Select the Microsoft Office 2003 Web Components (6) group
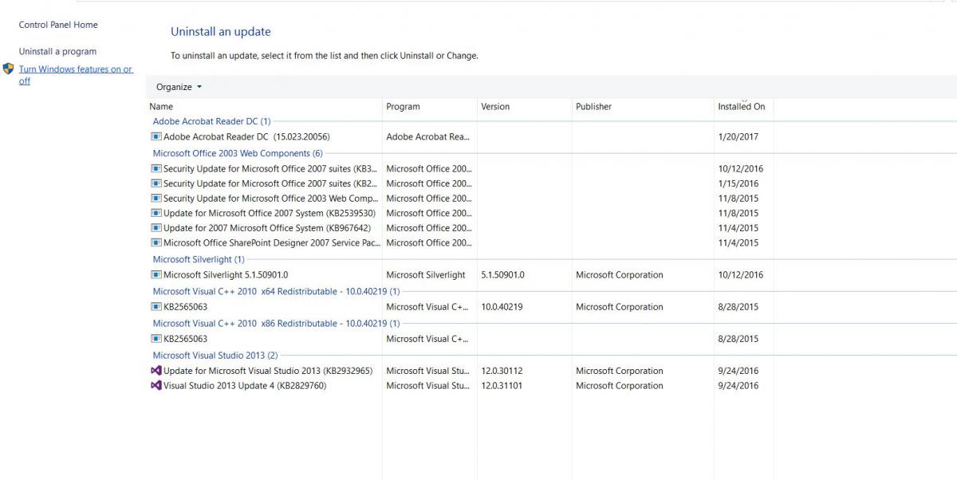Image resolution: width=957 pixels, height=480 pixels. pos(238,153)
